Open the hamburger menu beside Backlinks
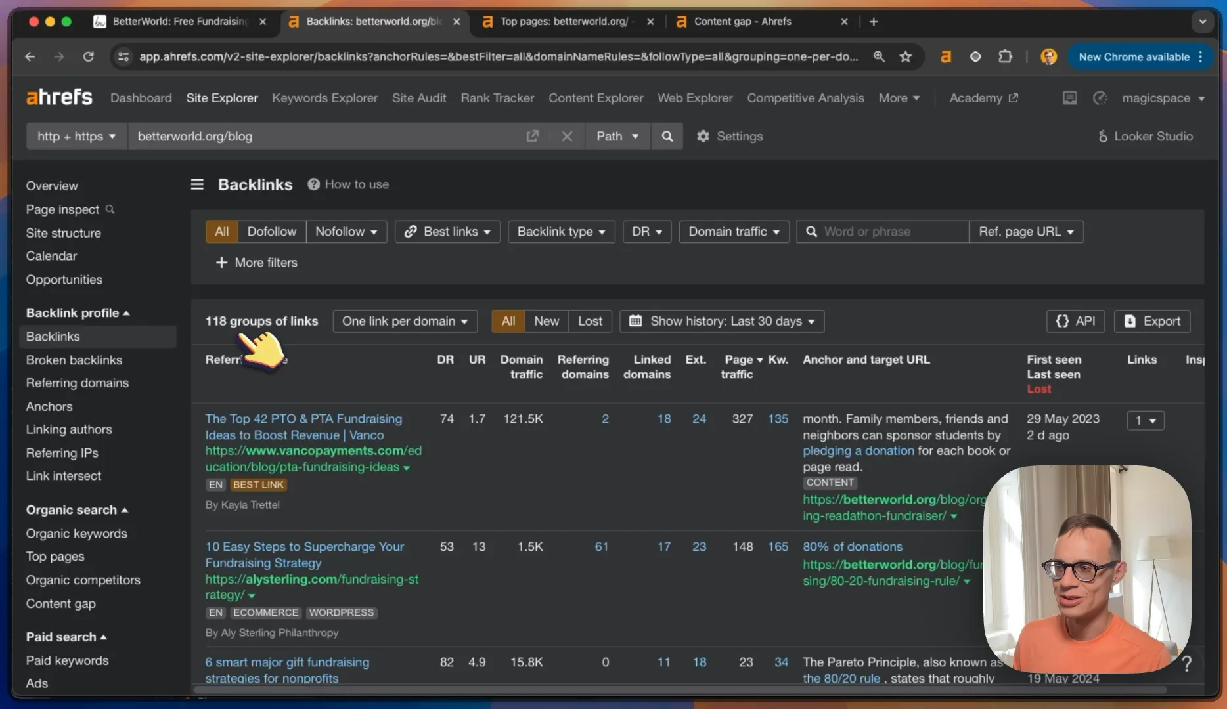The width and height of the screenshot is (1227, 709). [197, 184]
